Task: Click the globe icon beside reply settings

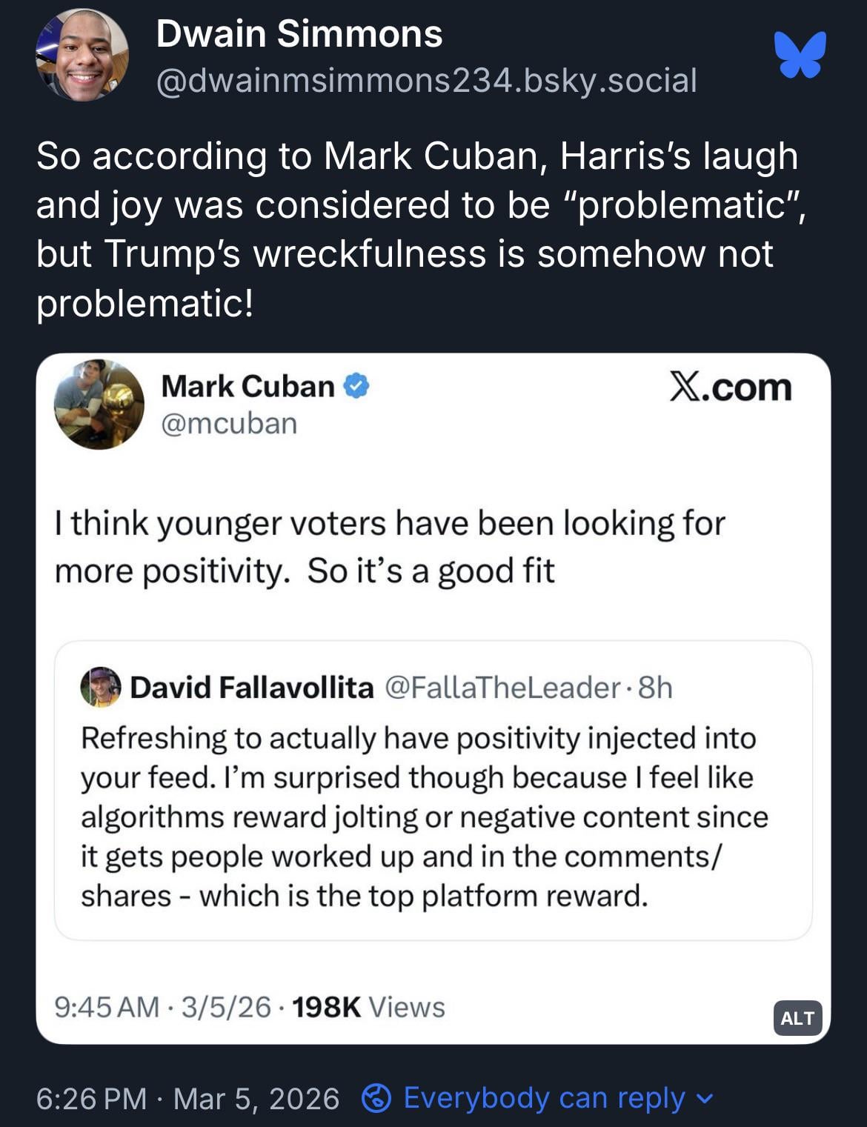Action: [376, 1098]
